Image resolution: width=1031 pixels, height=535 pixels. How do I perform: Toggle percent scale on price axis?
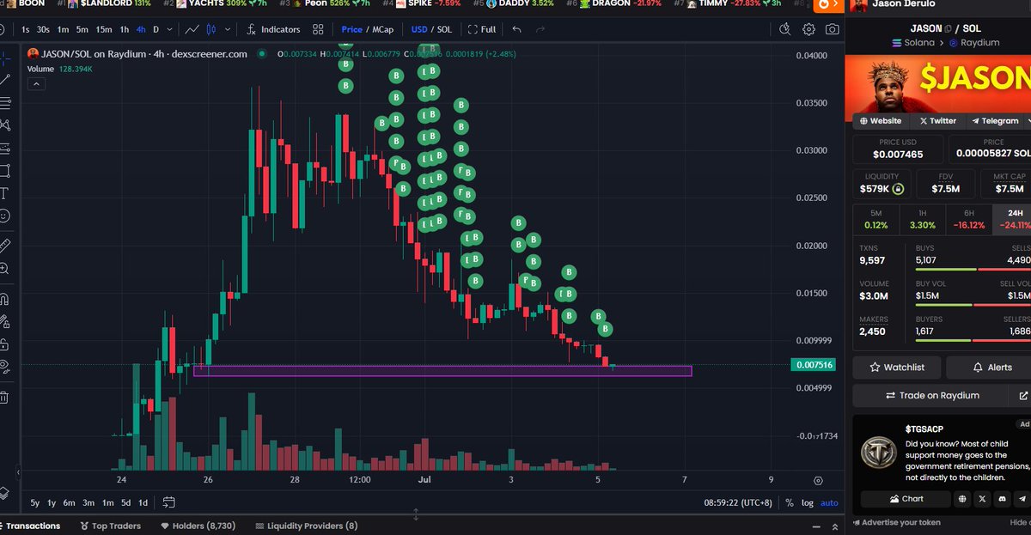790,502
